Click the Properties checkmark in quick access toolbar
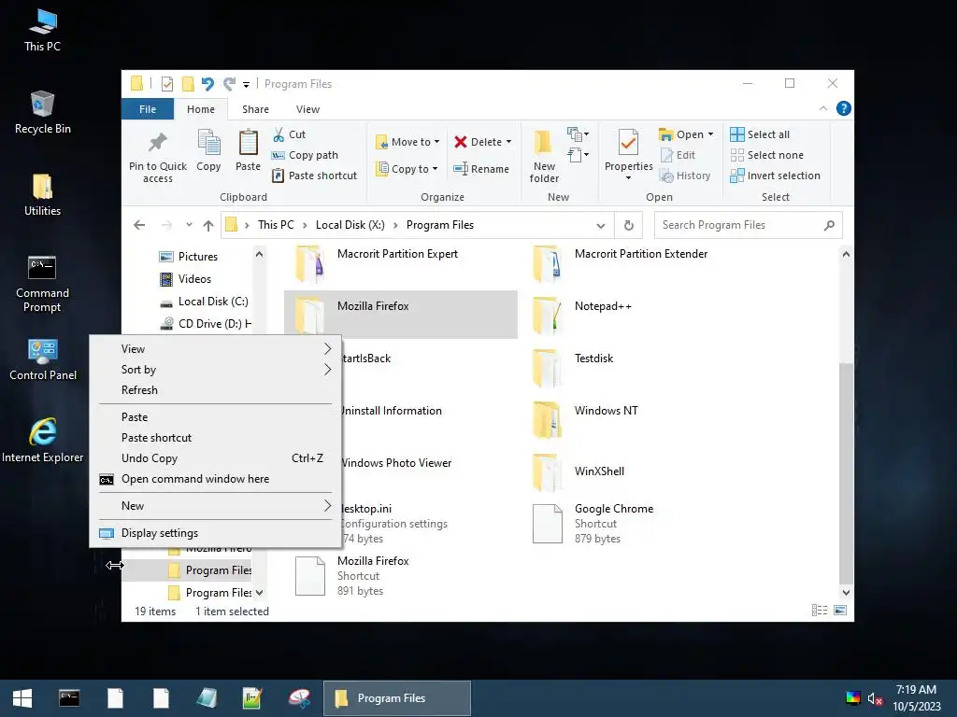 167,83
